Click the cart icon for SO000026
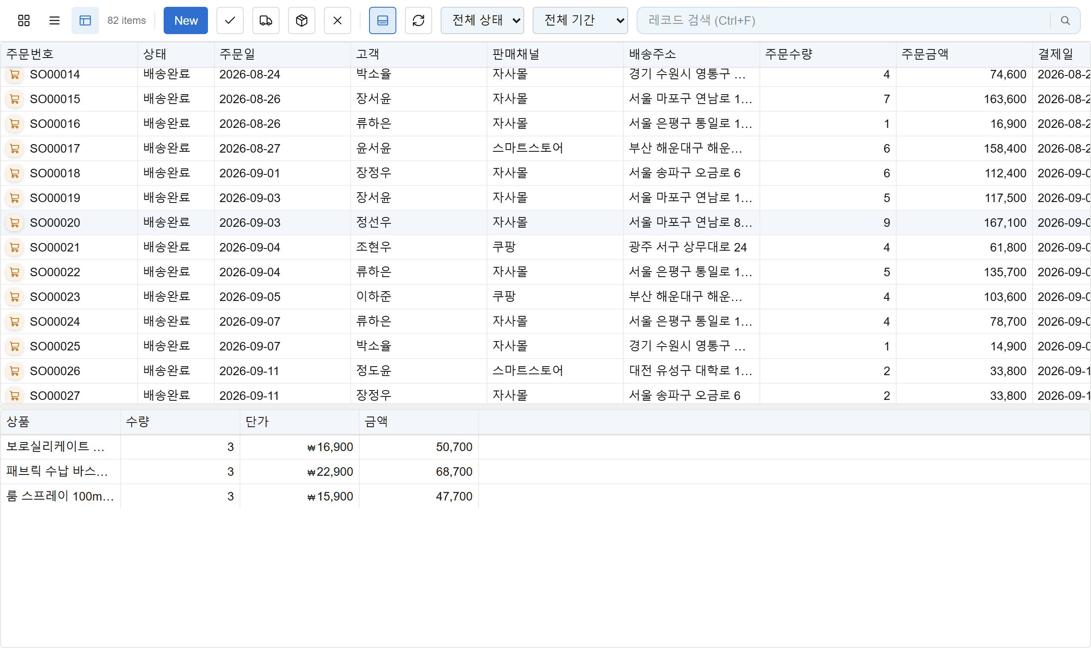 pyautogui.click(x=14, y=371)
